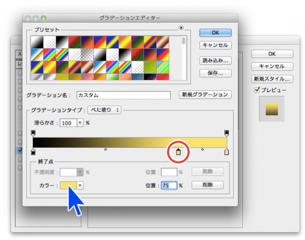This screenshot has width=305, height=240.
Task: Click the 滑らかさ field showing 100
Action: coord(68,123)
